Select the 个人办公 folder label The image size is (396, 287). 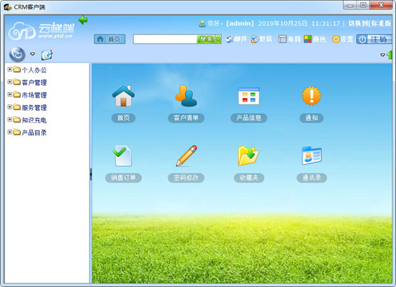click(x=34, y=70)
